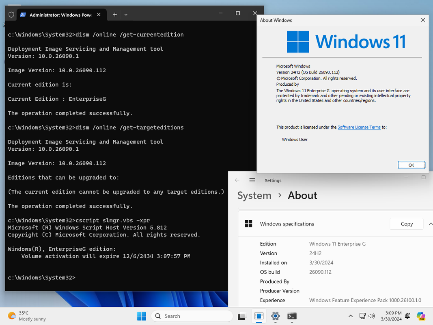Click the OS build value 26090.112
Image resolution: width=433 pixels, height=325 pixels.
coord(320,272)
